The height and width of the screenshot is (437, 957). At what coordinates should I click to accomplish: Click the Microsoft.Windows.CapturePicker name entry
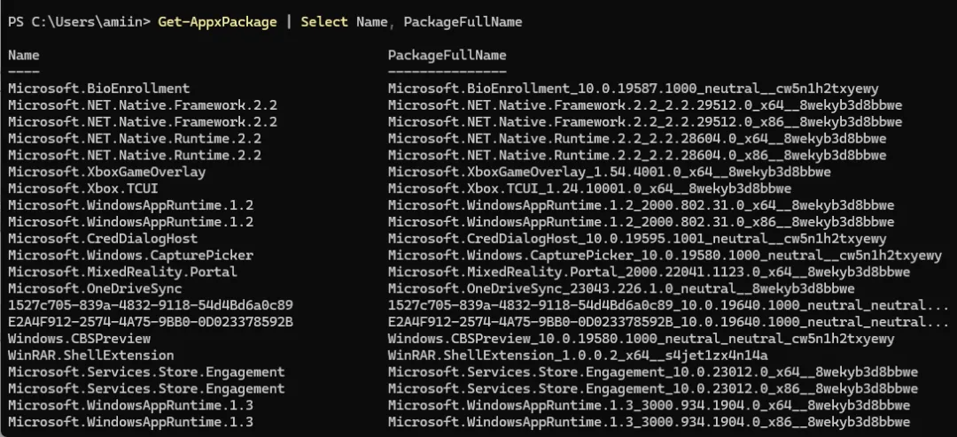130,256
